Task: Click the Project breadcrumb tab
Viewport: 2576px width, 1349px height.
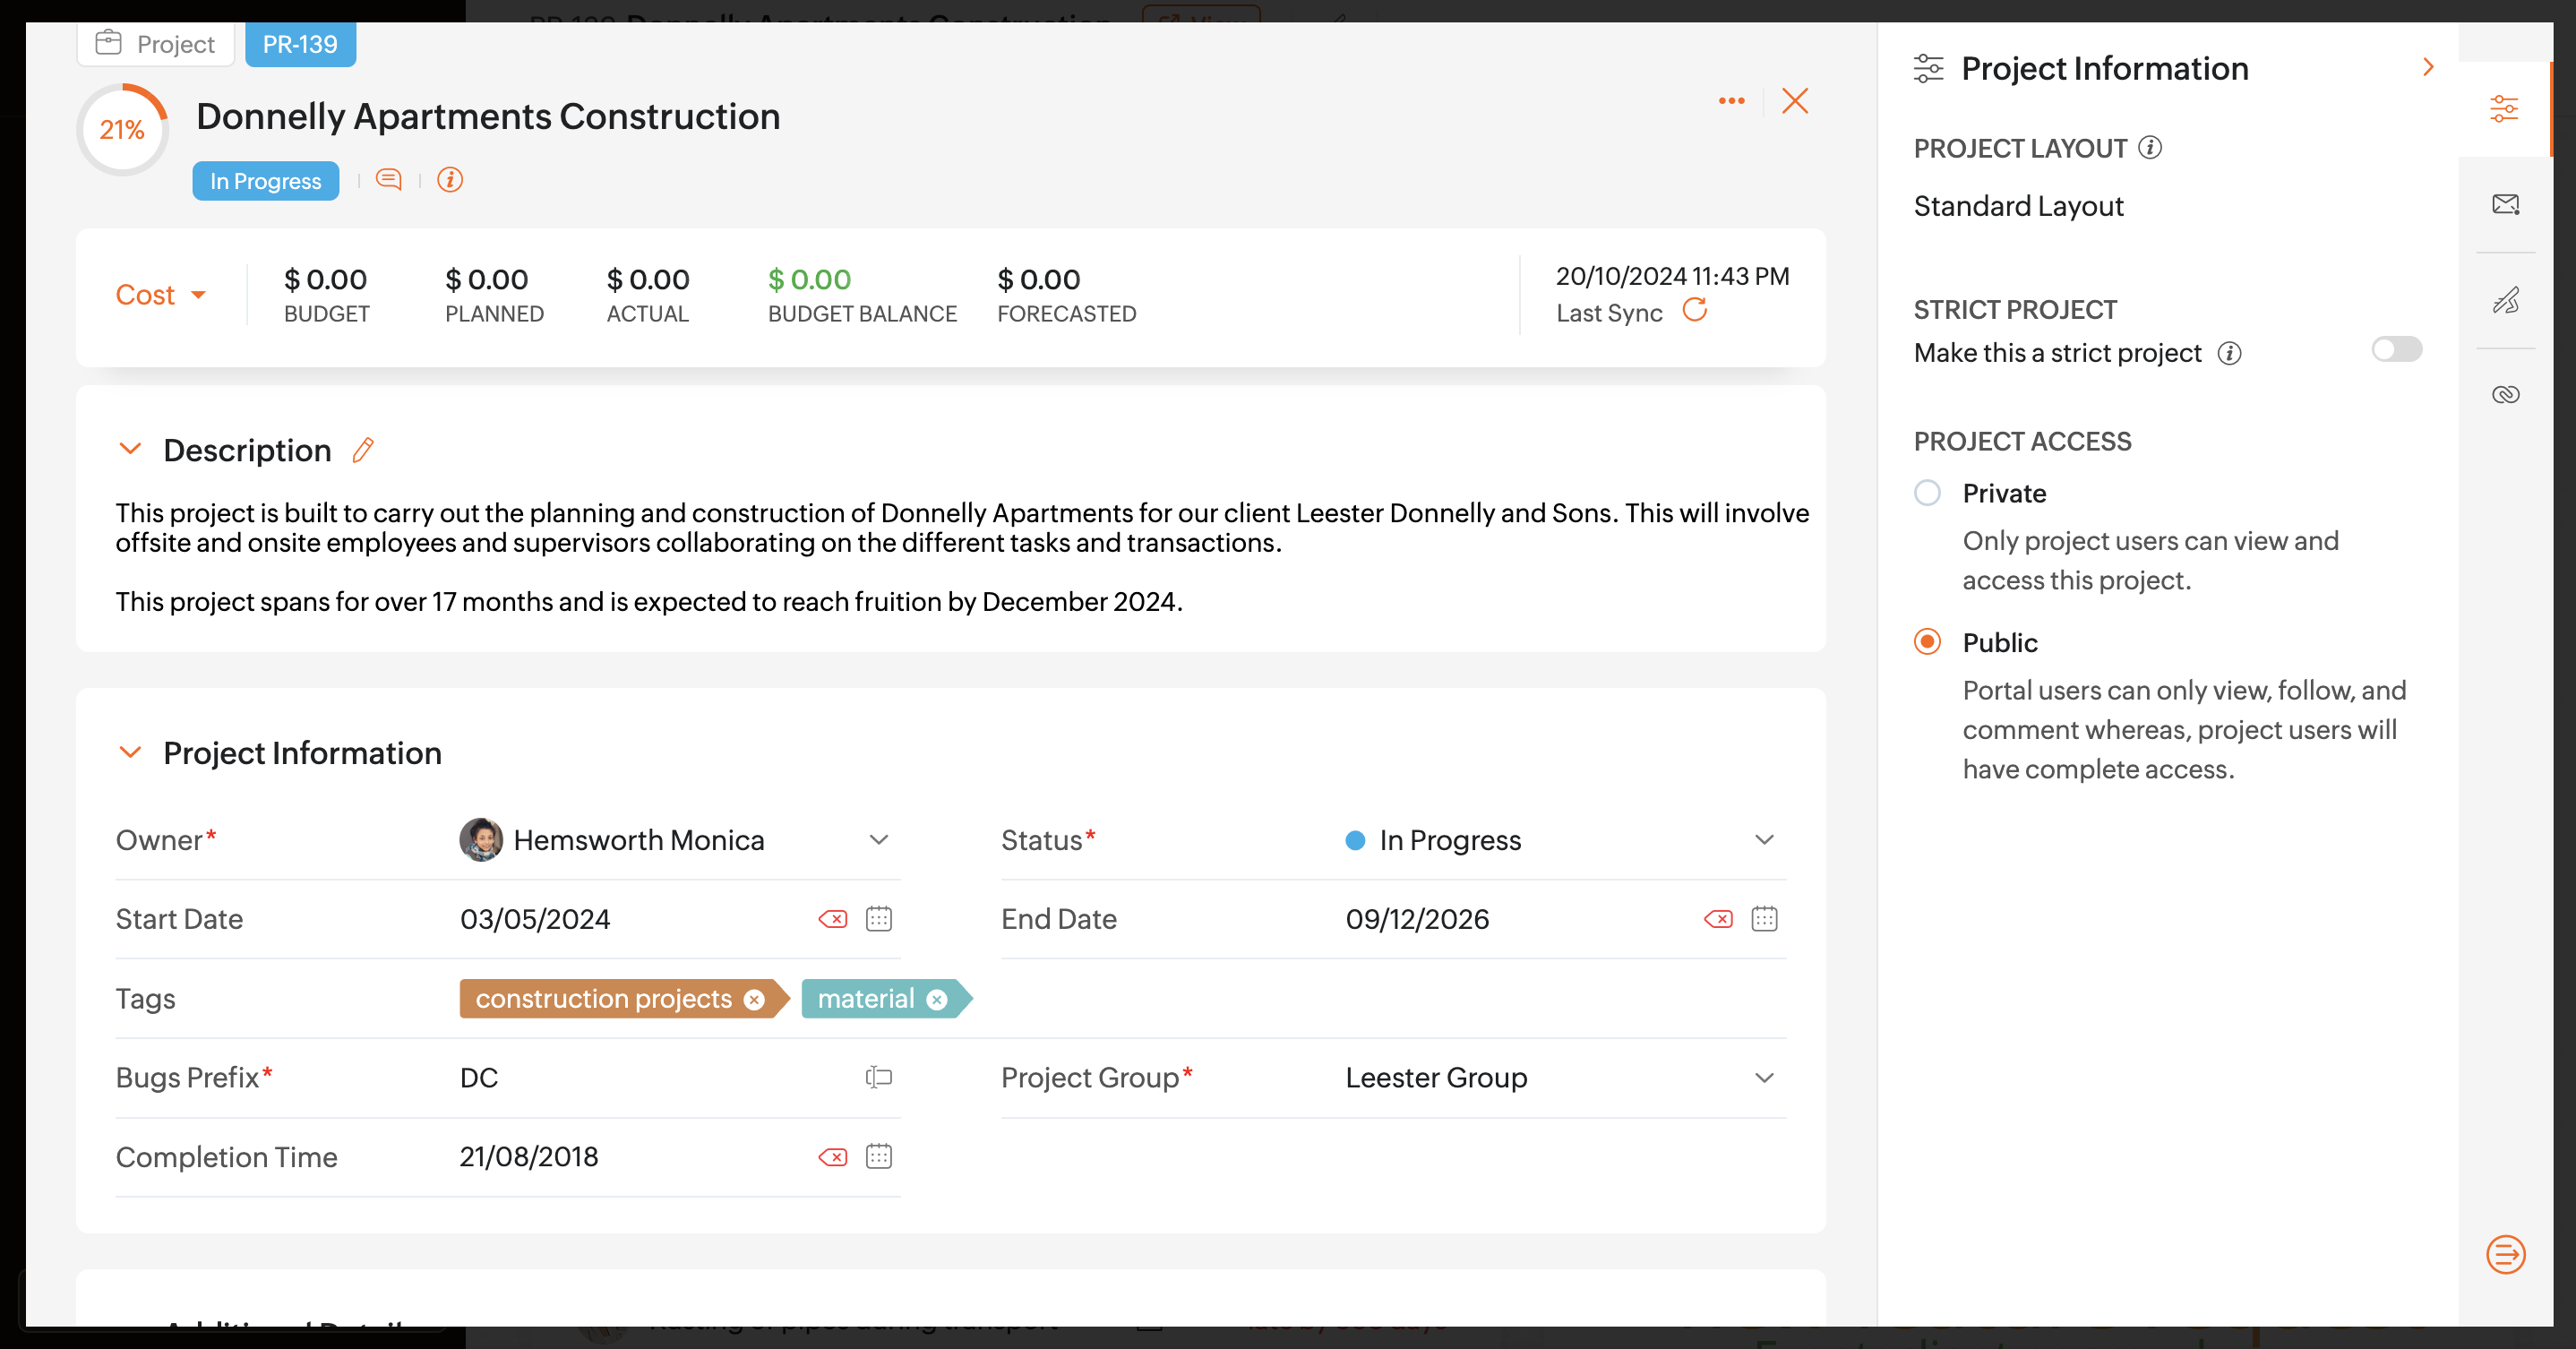Action: pos(156,44)
